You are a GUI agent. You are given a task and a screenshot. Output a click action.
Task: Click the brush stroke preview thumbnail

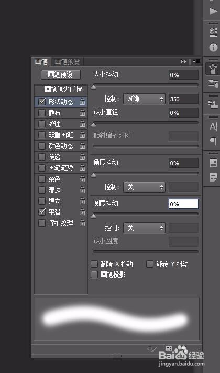click(116, 319)
